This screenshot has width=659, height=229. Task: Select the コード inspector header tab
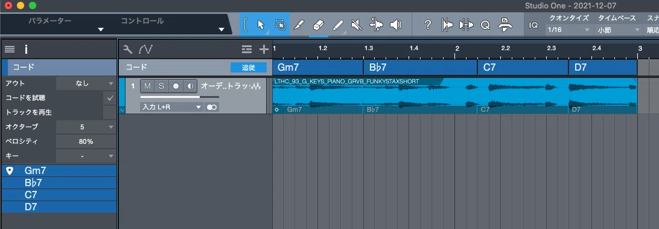(x=59, y=67)
